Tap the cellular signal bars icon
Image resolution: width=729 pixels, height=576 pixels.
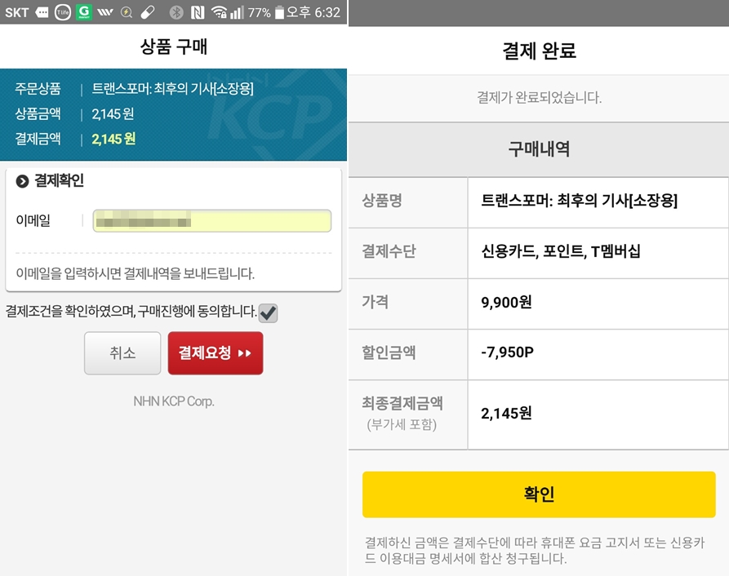coord(237,12)
